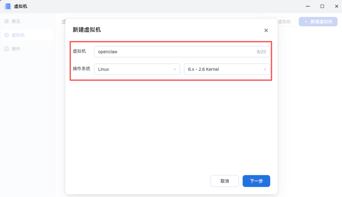Close the 新建虚拟机 dialog with the X icon
Image resolution: width=342 pixels, height=197 pixels.
(x=266, y=30)
